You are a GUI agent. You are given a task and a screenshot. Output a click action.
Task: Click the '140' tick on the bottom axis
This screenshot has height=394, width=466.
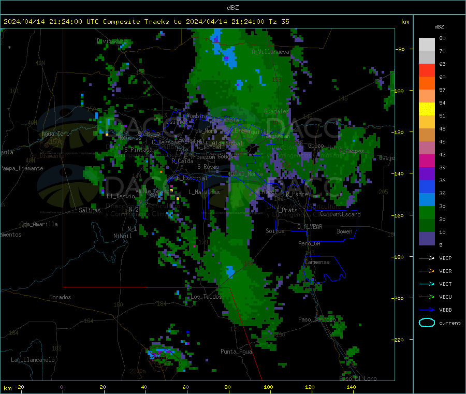[x=351, y=387]
